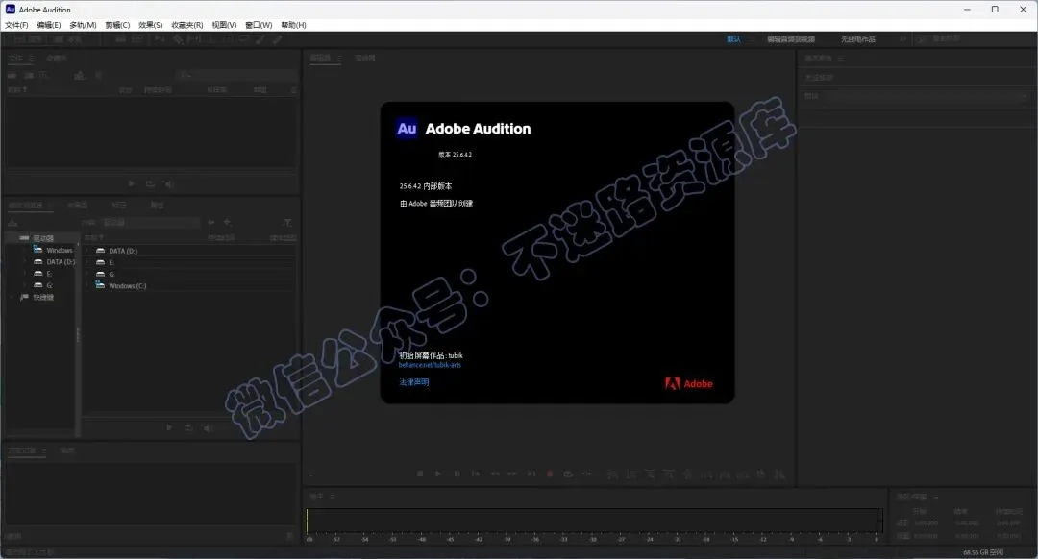
Task: Open the 编辑(E) menu
Action: (49, 25)
